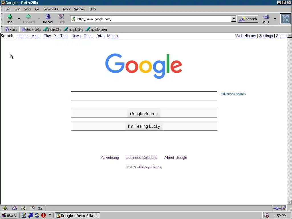Open the Back history dropdown arrow
292x219 pixels.
click(19, 19)
